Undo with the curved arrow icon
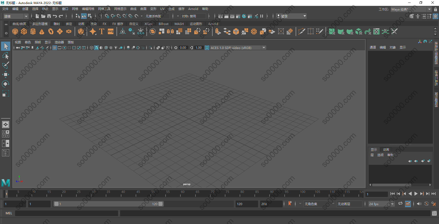 pos(55,16)
